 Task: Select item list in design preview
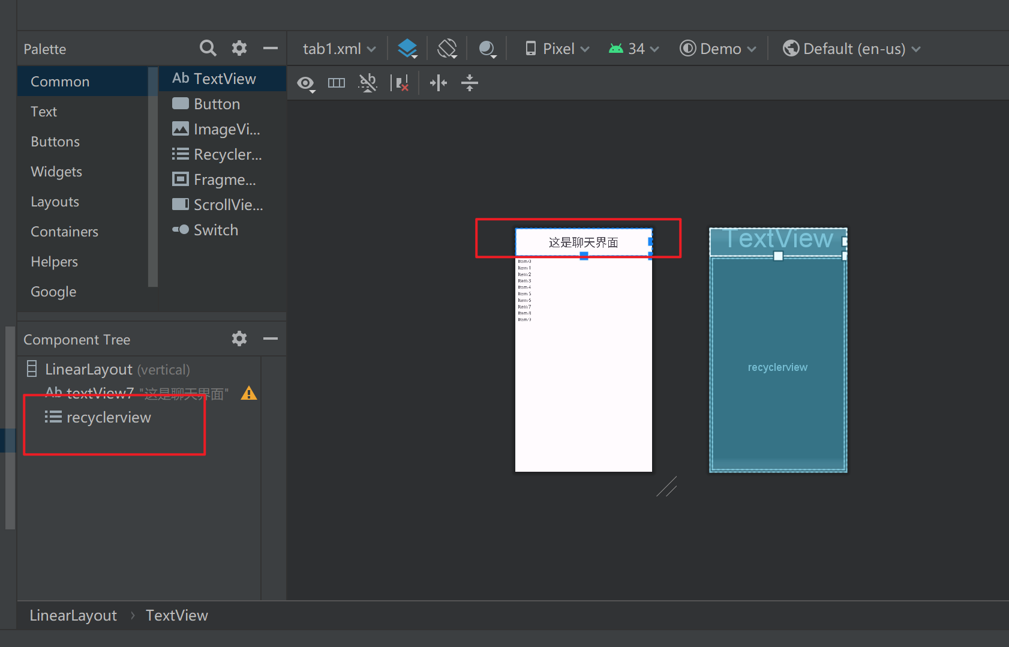(x=584, y=364)
